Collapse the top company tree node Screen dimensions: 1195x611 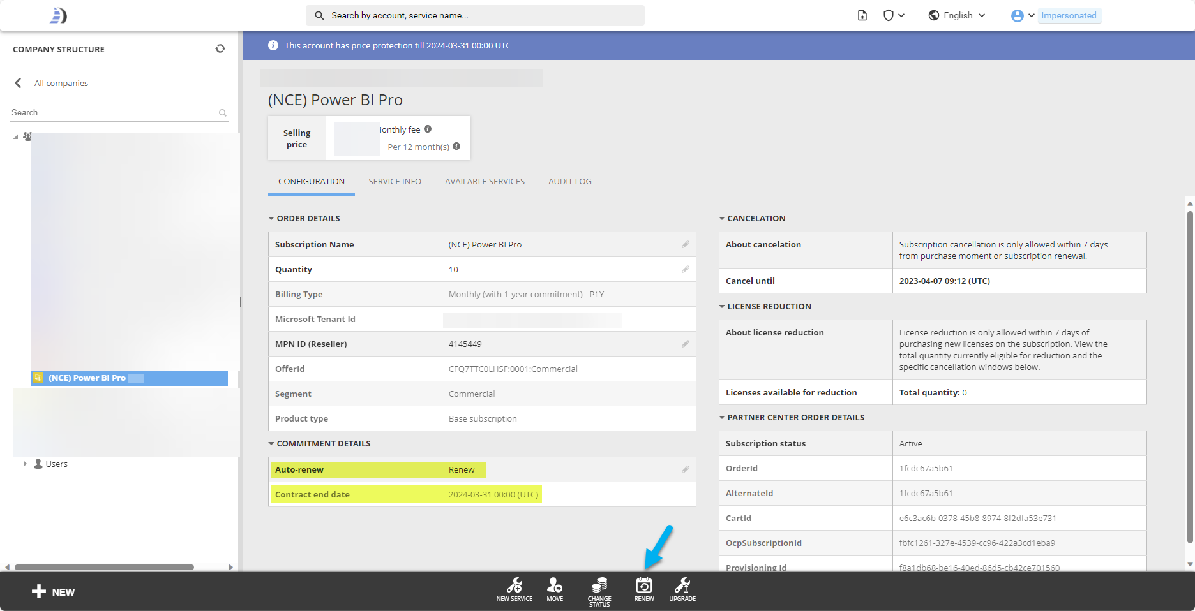16,136
